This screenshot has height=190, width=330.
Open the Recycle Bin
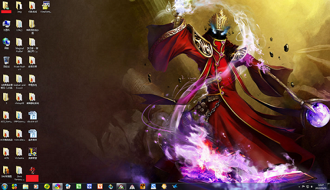(x=6, y=62)
